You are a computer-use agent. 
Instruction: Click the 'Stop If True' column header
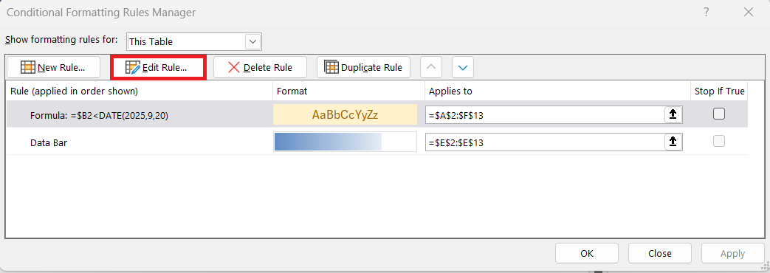point(719,91)
